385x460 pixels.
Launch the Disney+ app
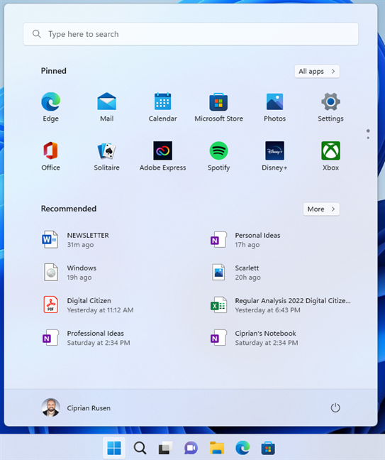coord(274,156)
